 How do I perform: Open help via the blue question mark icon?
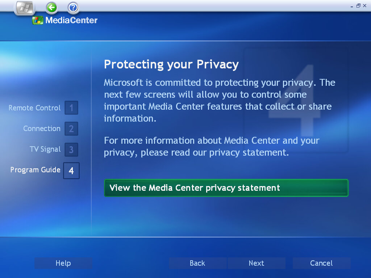click(x=73, y=7)
